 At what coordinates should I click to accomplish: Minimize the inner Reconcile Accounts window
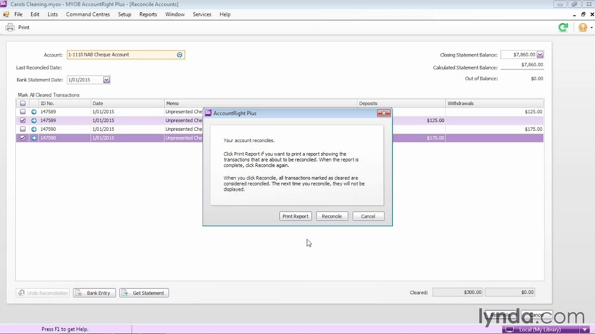tap(575, 14)
